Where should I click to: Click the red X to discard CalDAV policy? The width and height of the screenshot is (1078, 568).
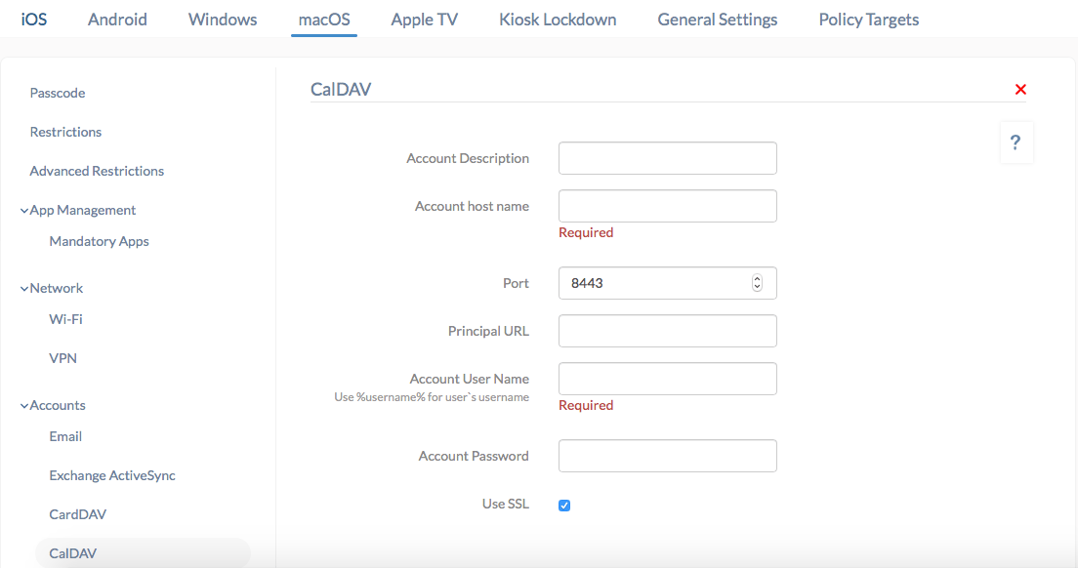click(x=1020, y=89)
